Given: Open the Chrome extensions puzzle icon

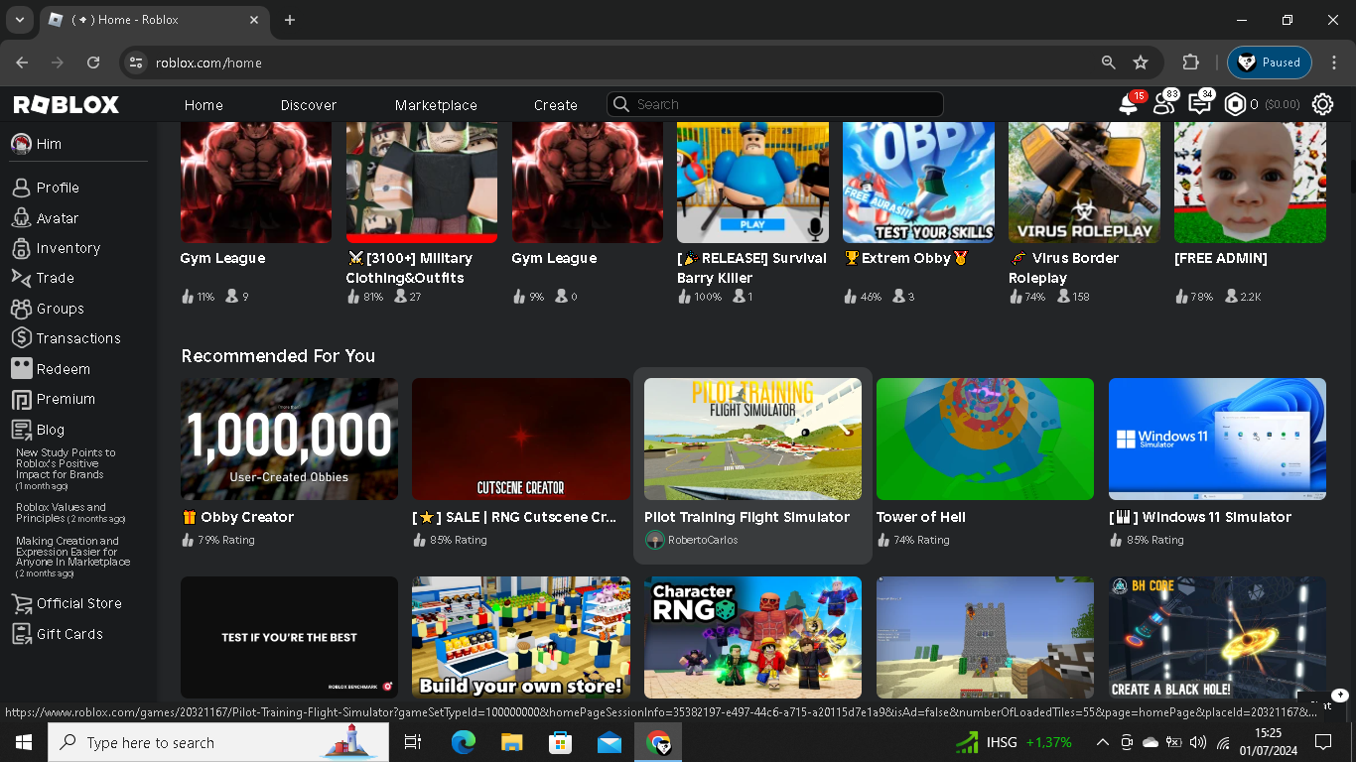Looking at the screenshot, I should (1191, 63).
